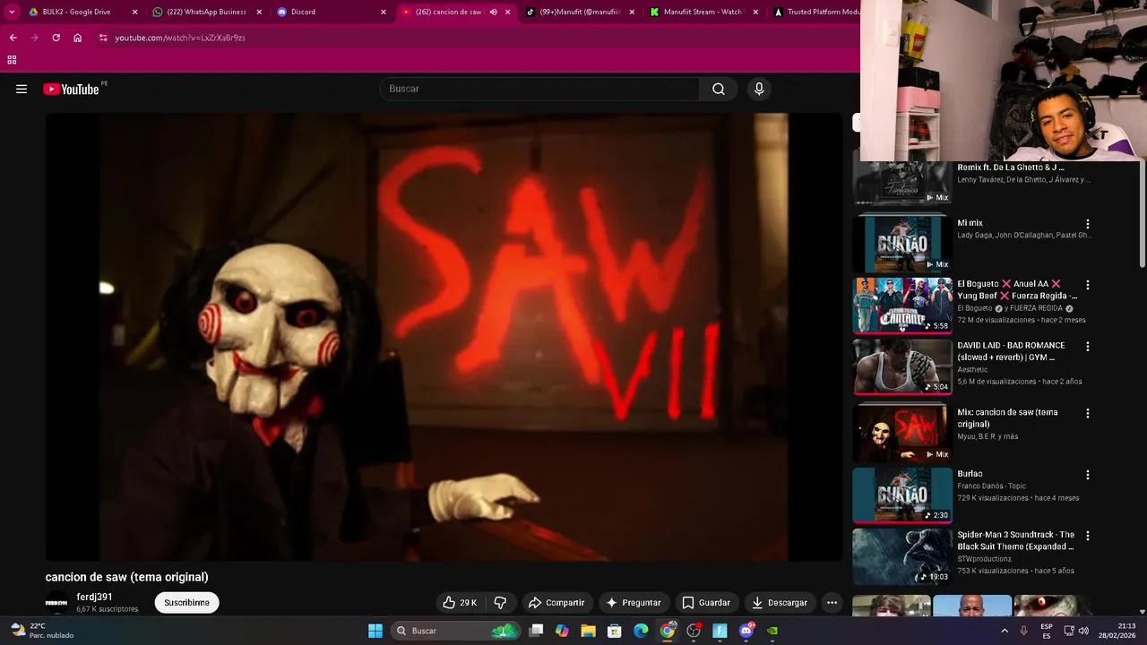Share the video via Compartir

(x=556, y=603)
